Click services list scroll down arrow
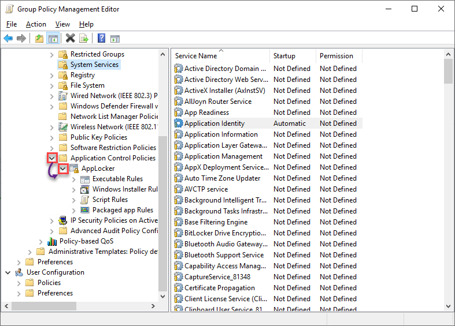 [448, 306]
